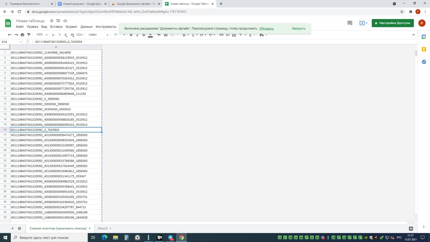Open the comment history icon
The width and height of the screenshot is (430, 242).
(x=350, y=23)
